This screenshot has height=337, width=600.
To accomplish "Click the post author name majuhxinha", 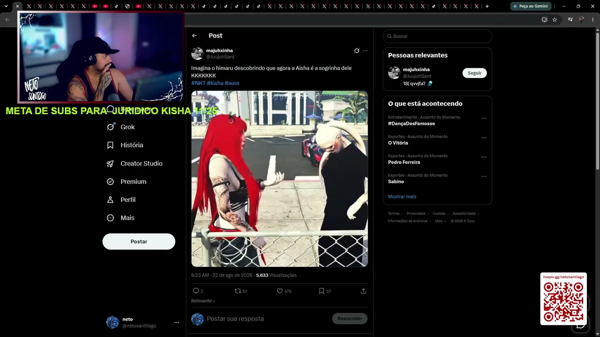I will click(x=219, y=51).
